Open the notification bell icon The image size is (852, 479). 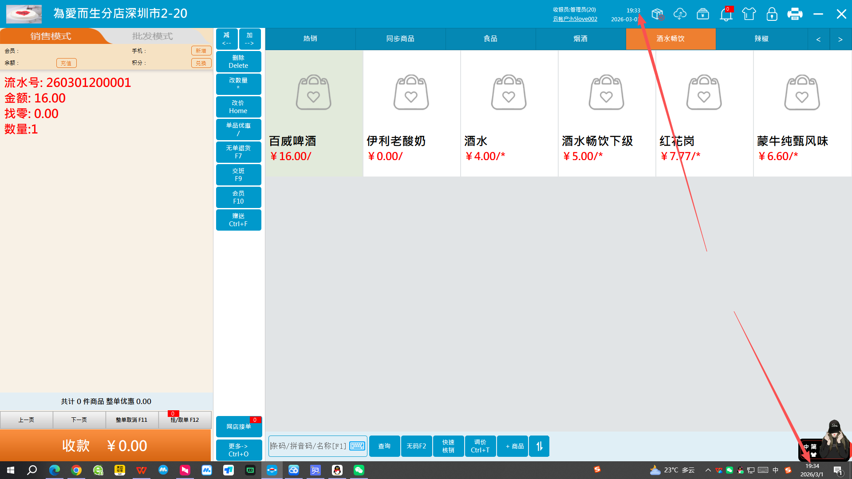click(x=726, y=15)
